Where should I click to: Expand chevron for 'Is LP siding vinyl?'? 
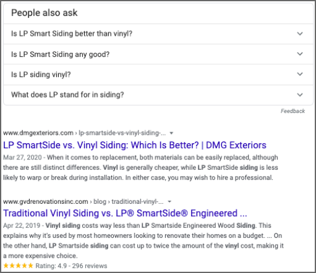click(300, 74)
